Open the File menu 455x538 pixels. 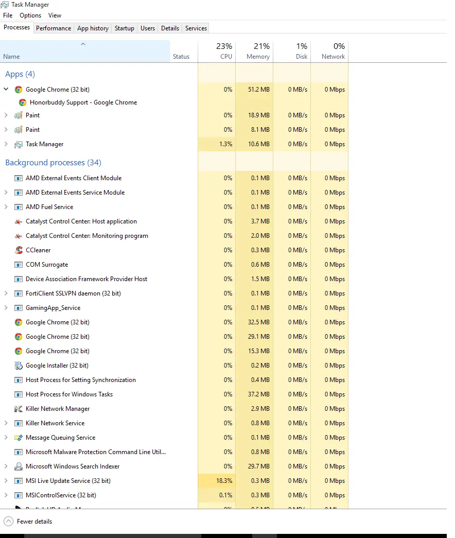(8, 15)
